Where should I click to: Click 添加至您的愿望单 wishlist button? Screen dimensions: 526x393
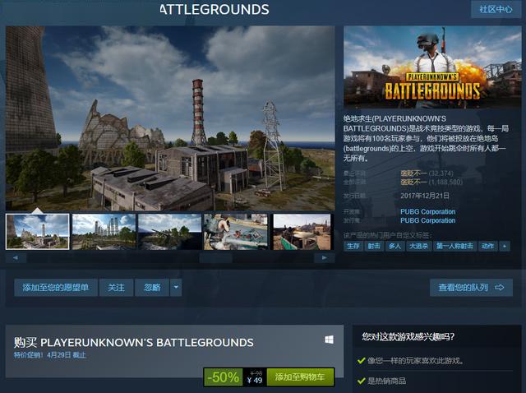[x=56, y=287]
